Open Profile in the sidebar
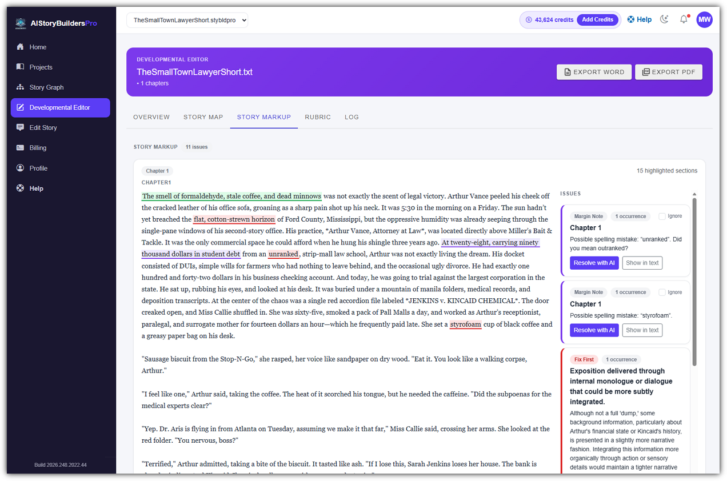The width and height of the screenshot is (727, 481). point(61,168)
